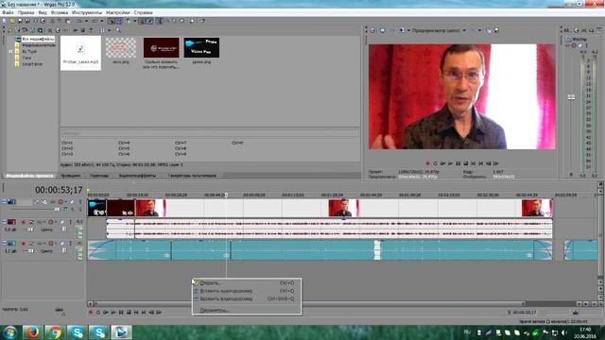Toggle Loop Playback in timeline transport

click(98, 313)
